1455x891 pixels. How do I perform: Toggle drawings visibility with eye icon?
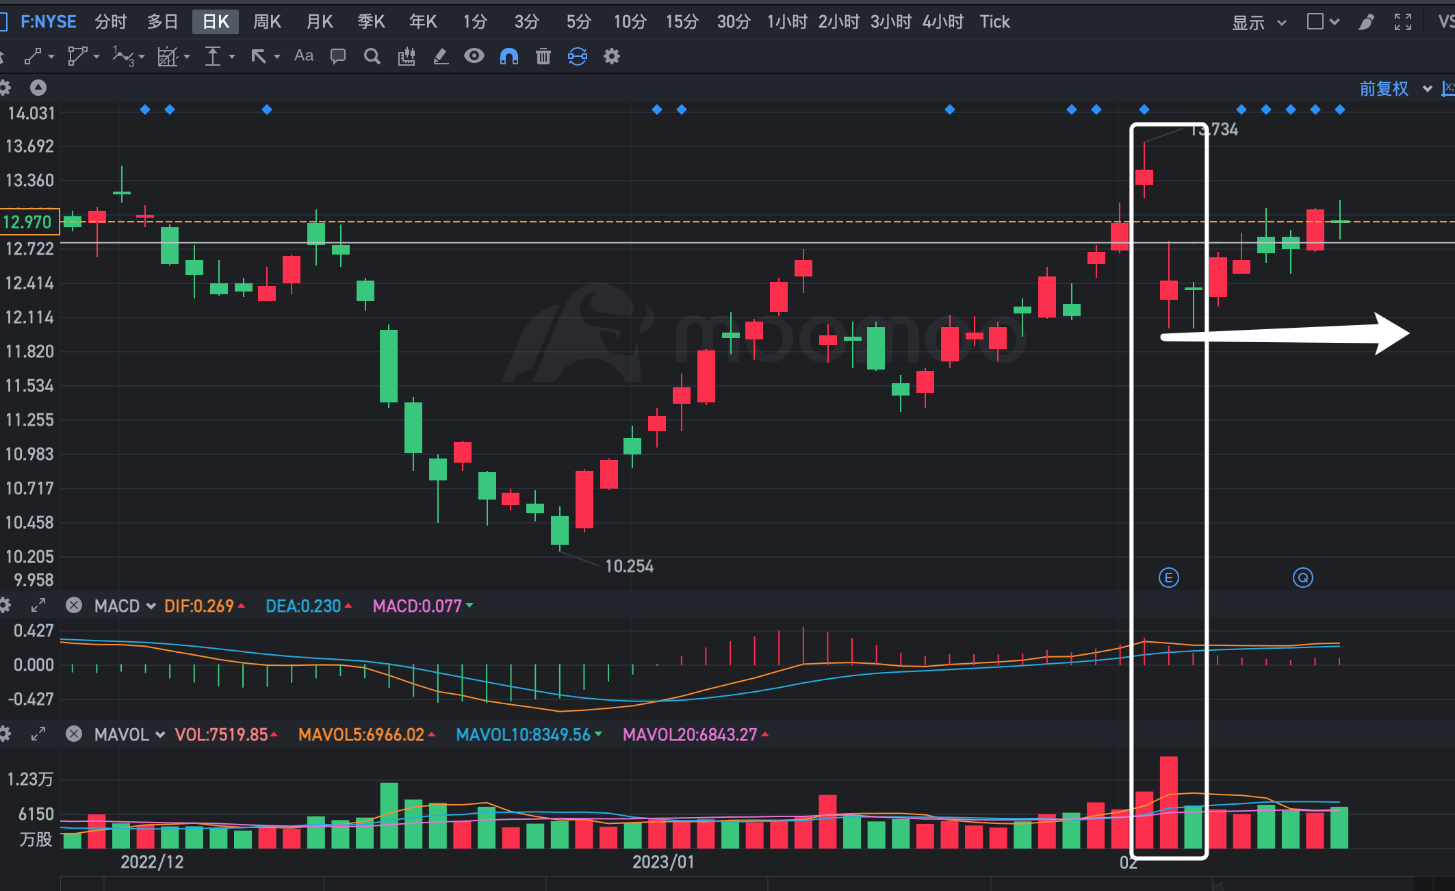coord(474,56)
